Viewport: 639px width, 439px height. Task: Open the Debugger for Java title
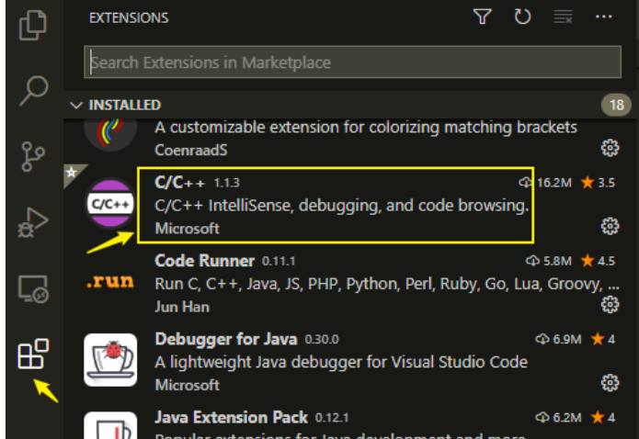pos(226,339)
